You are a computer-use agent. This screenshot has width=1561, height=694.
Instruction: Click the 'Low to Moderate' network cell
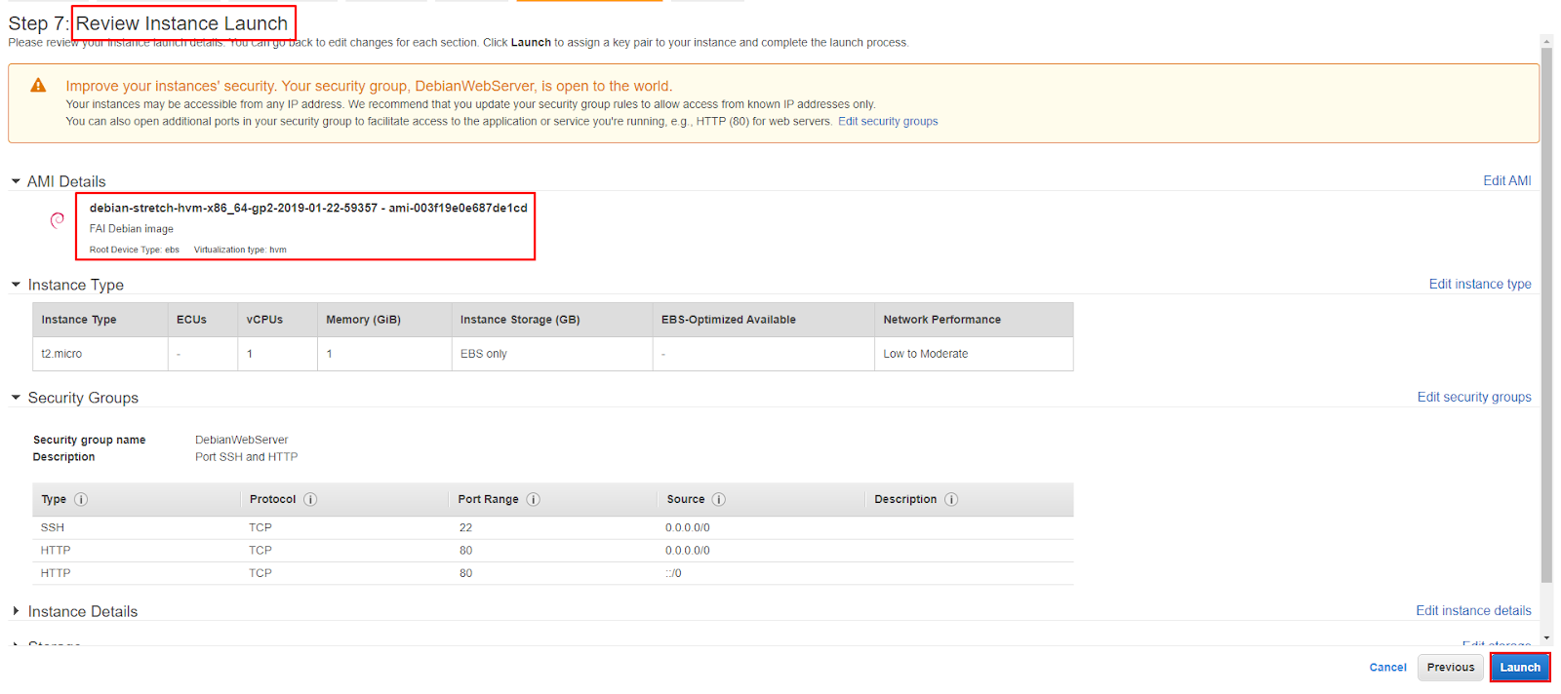(974, 354)
